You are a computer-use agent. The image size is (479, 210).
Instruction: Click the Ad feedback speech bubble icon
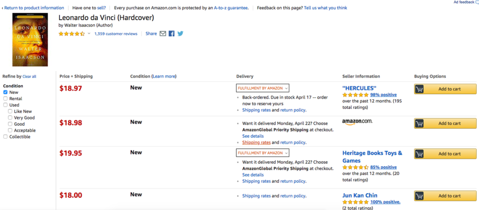click(x=477, y=2)
